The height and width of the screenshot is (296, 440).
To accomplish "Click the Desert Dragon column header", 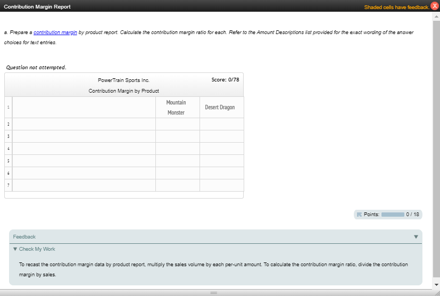I will 222,108.
